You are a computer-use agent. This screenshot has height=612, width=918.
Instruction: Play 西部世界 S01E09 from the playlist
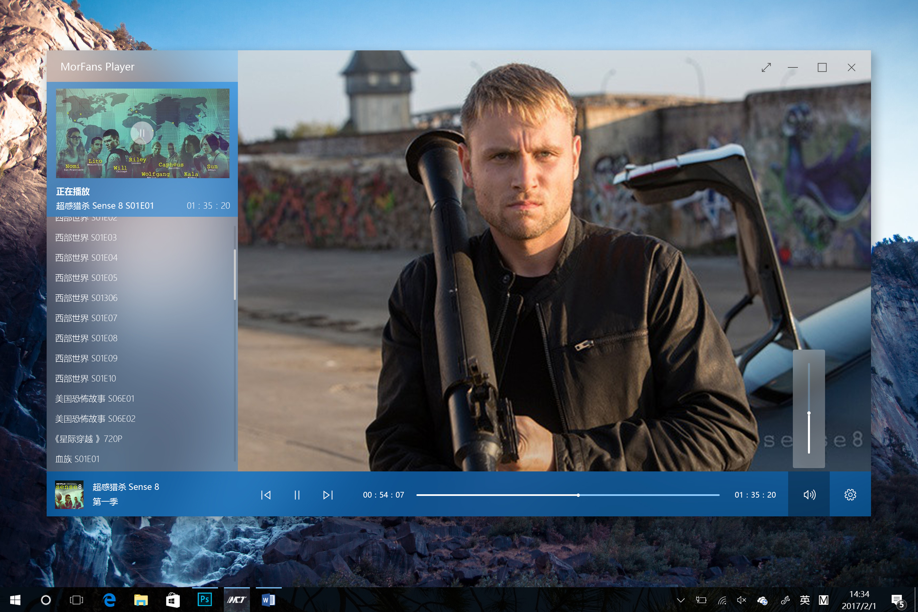coord(86,358)
